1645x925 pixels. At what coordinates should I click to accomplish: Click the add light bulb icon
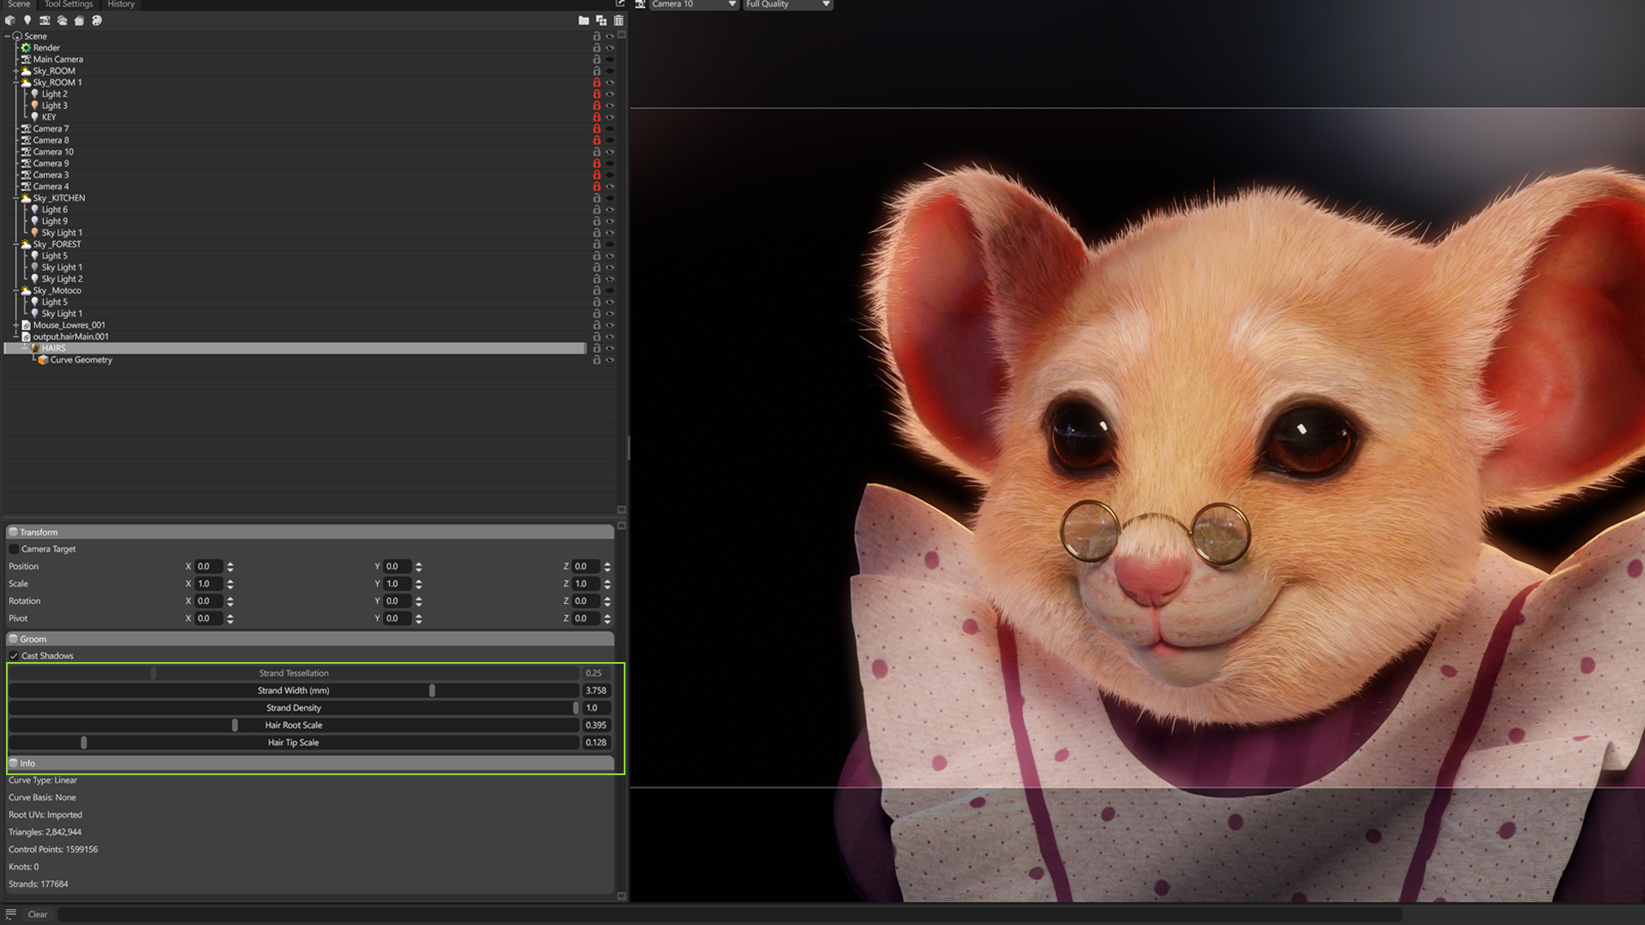[27, 21]
